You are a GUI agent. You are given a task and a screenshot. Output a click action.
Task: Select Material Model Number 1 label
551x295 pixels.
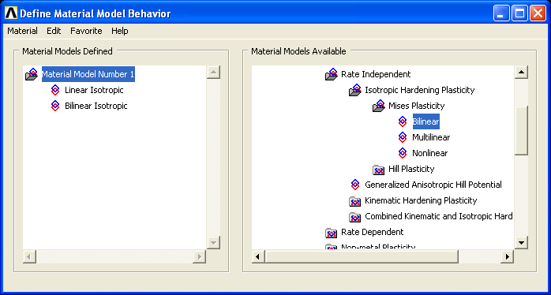[88, 74]
